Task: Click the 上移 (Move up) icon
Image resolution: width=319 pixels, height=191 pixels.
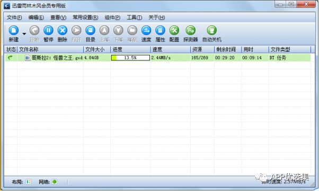Action: click(104, 31)
